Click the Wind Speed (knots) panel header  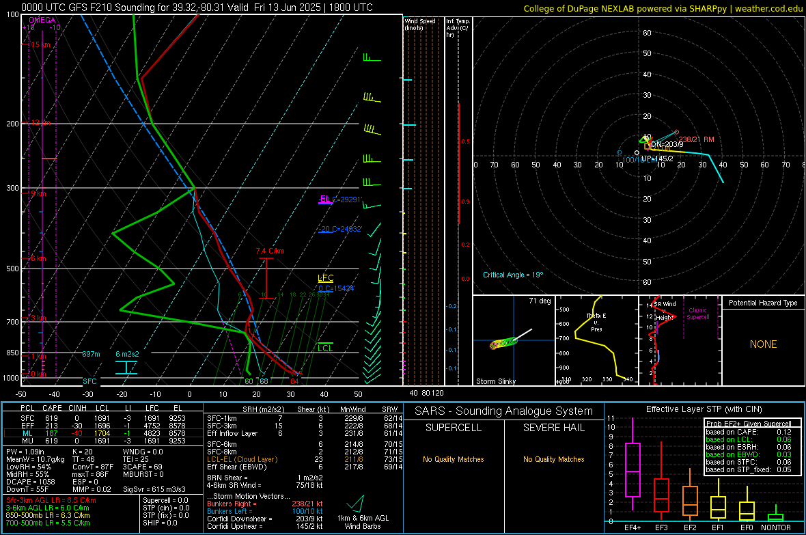(420, 24)
